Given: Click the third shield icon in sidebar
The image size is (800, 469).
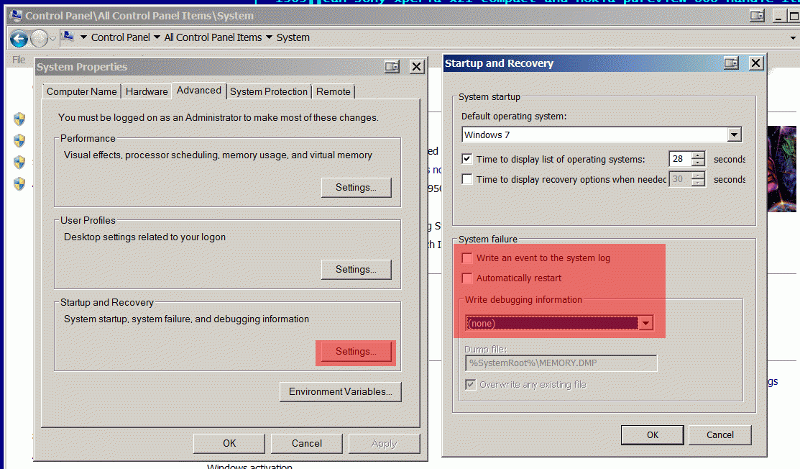Looking at the screenshot, I should 19,162.
